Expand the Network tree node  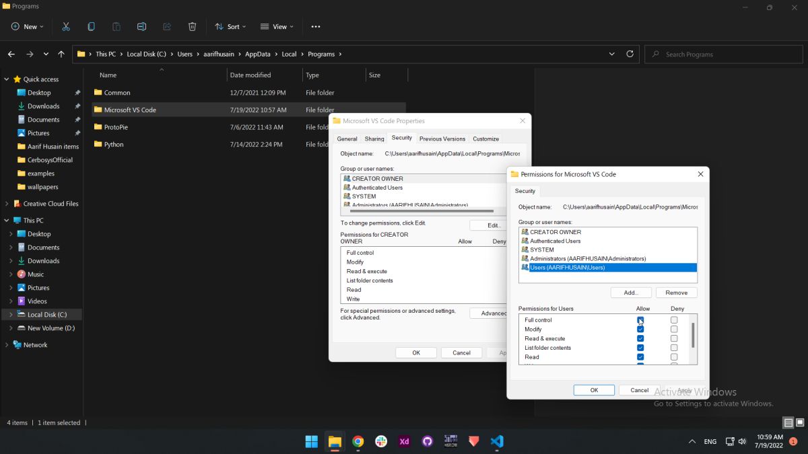click(7, 344)
